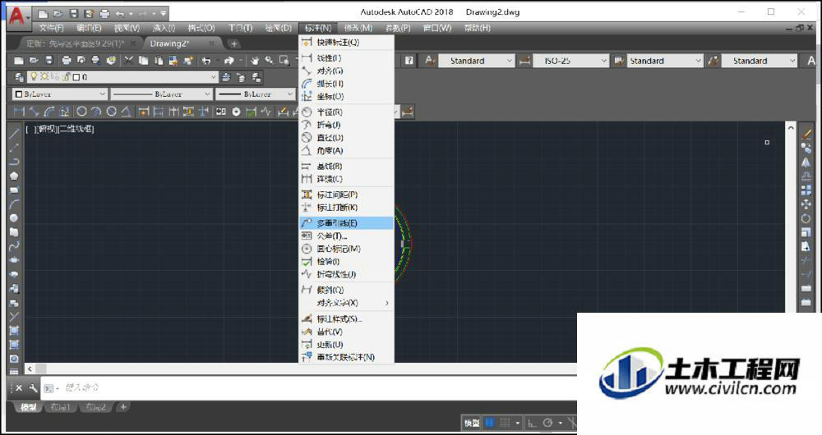Select the Move tool in modify toolbar

[x=806, y=204]
